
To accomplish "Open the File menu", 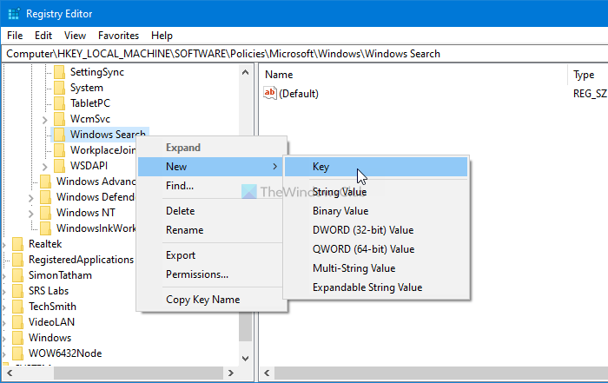I will (x=15, y=36).
